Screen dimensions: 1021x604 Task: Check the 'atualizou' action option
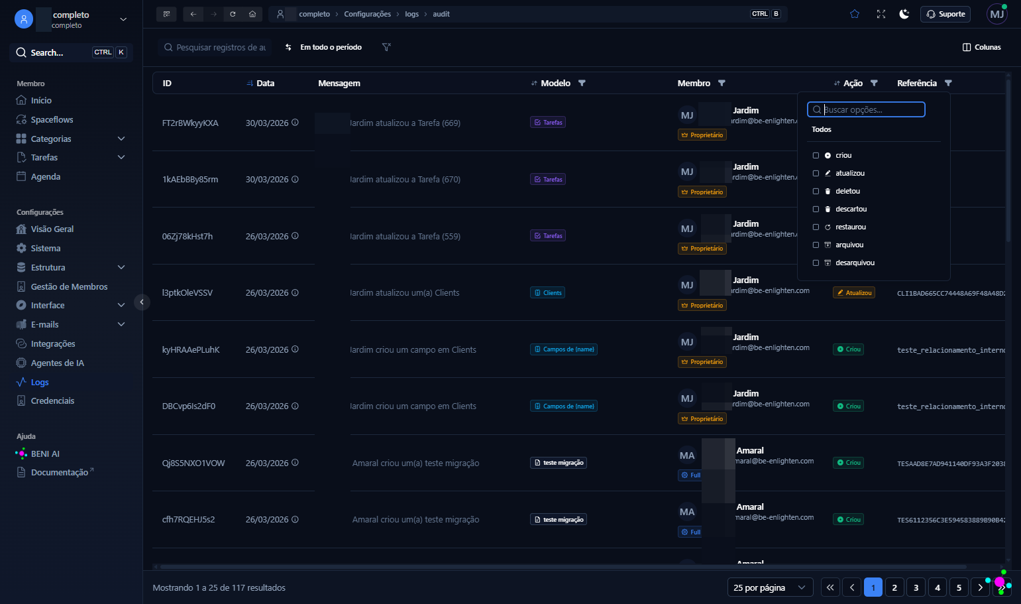point(816,173)
